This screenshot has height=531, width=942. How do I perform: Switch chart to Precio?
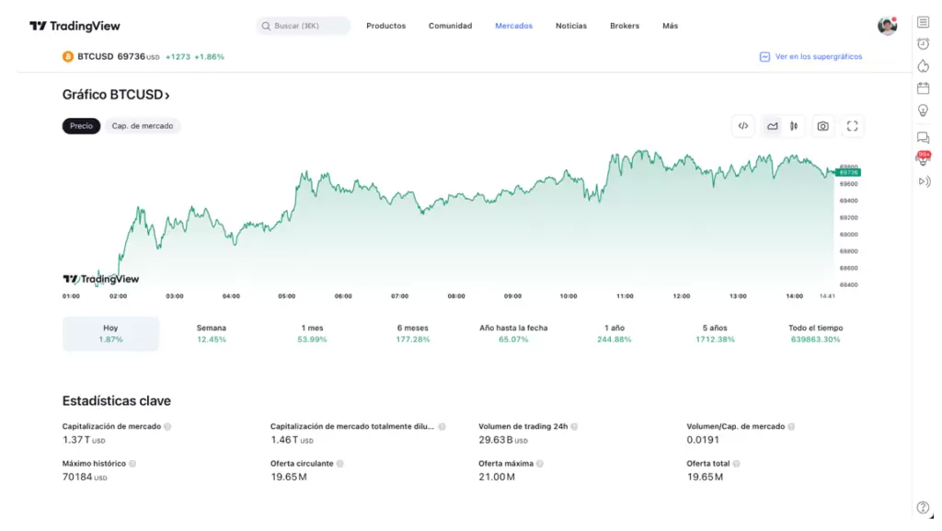[x=81, y=126]
